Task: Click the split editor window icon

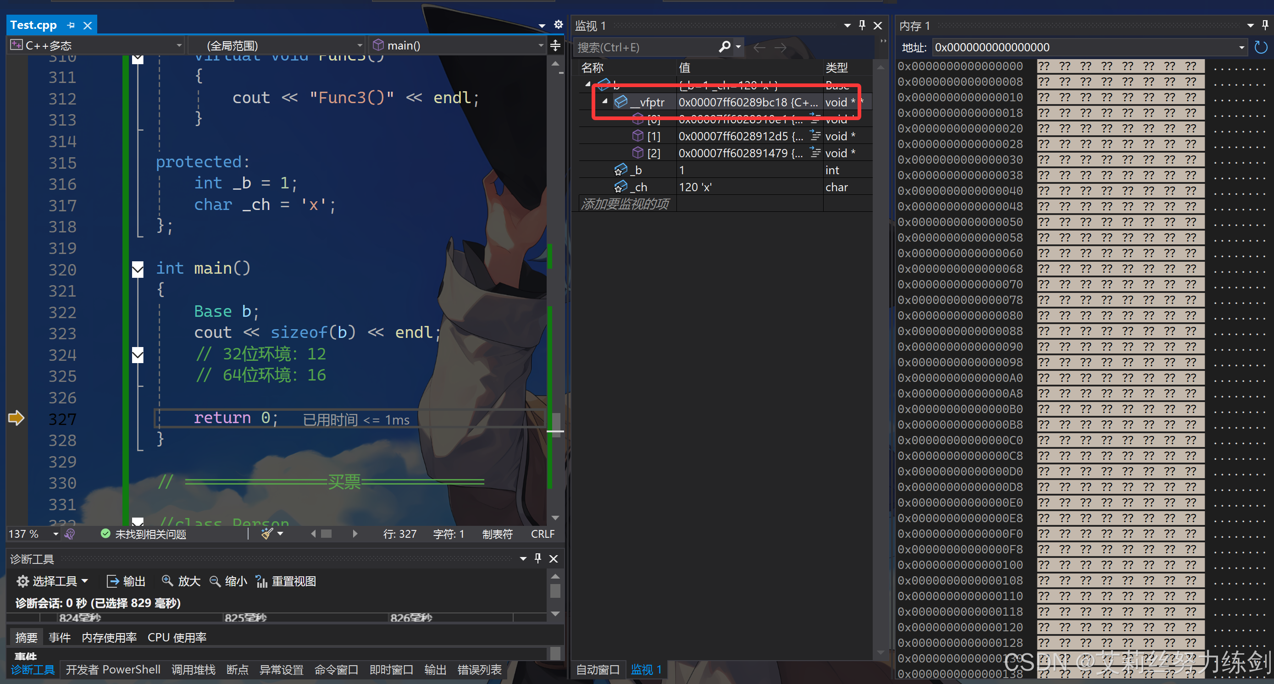Action: [x=555, y=45]
